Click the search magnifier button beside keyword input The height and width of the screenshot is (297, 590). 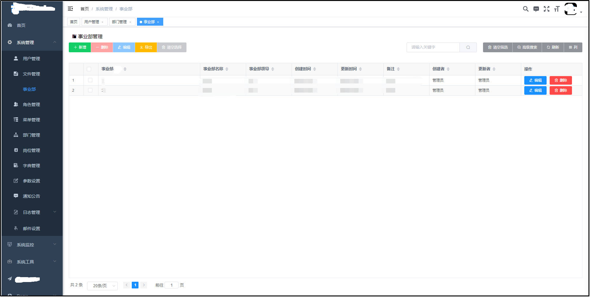(x=468, y=47)
